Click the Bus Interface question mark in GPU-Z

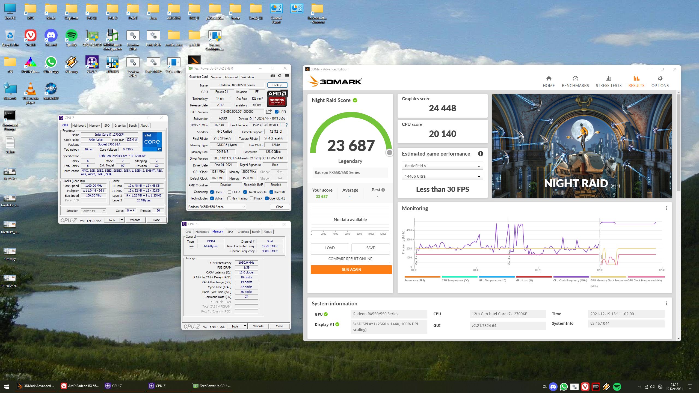point(286,125)
